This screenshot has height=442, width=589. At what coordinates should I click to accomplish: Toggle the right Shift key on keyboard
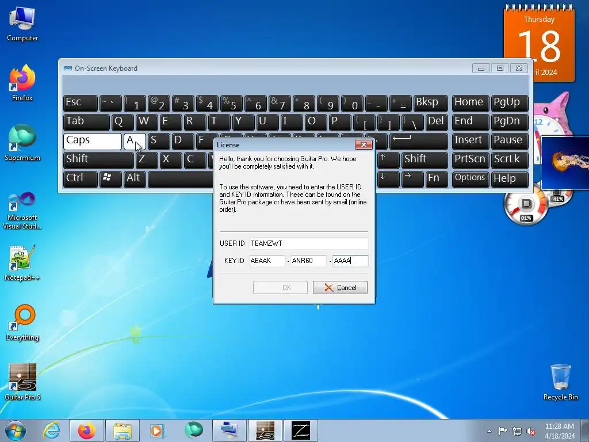click(x=425, y=160)
